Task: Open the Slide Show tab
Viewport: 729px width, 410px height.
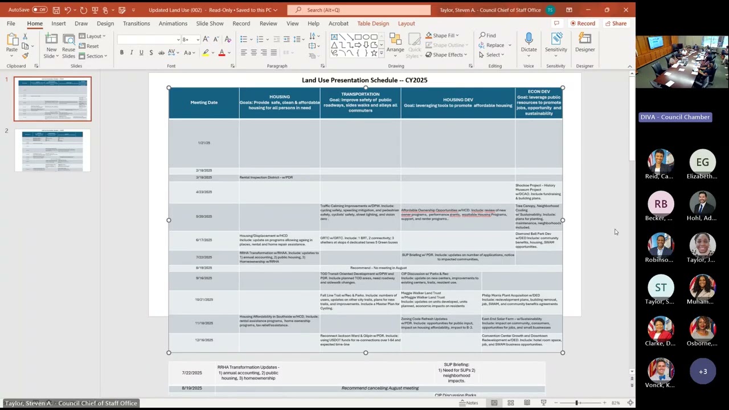Action: coord(210,23)
